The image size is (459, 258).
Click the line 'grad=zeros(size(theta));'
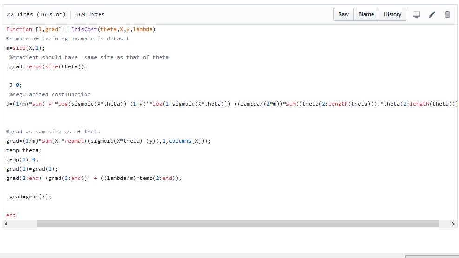click(x=48, y=66)
